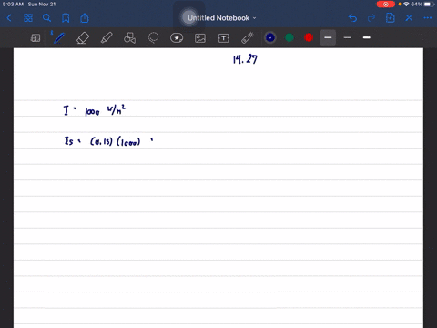Redo the last undone stroke
Screen dimensions: 437x328
[371, 18]
